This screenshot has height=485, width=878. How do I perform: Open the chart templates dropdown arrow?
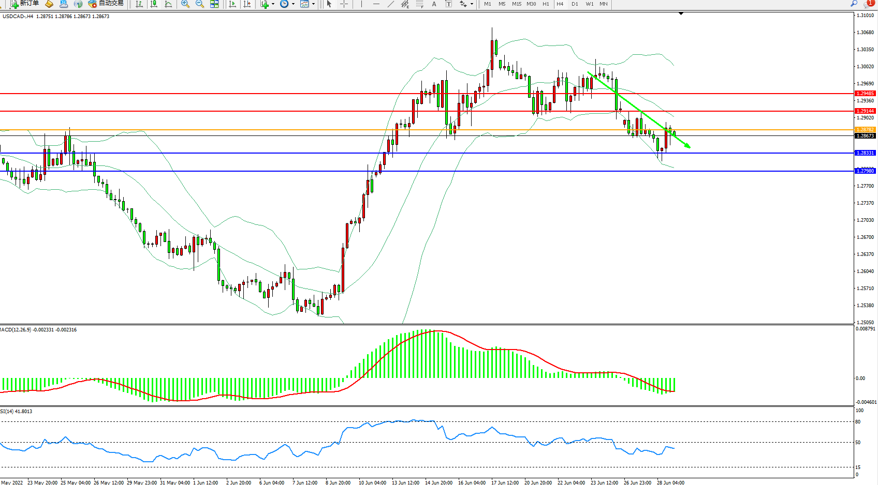click(x=313, y=4)
